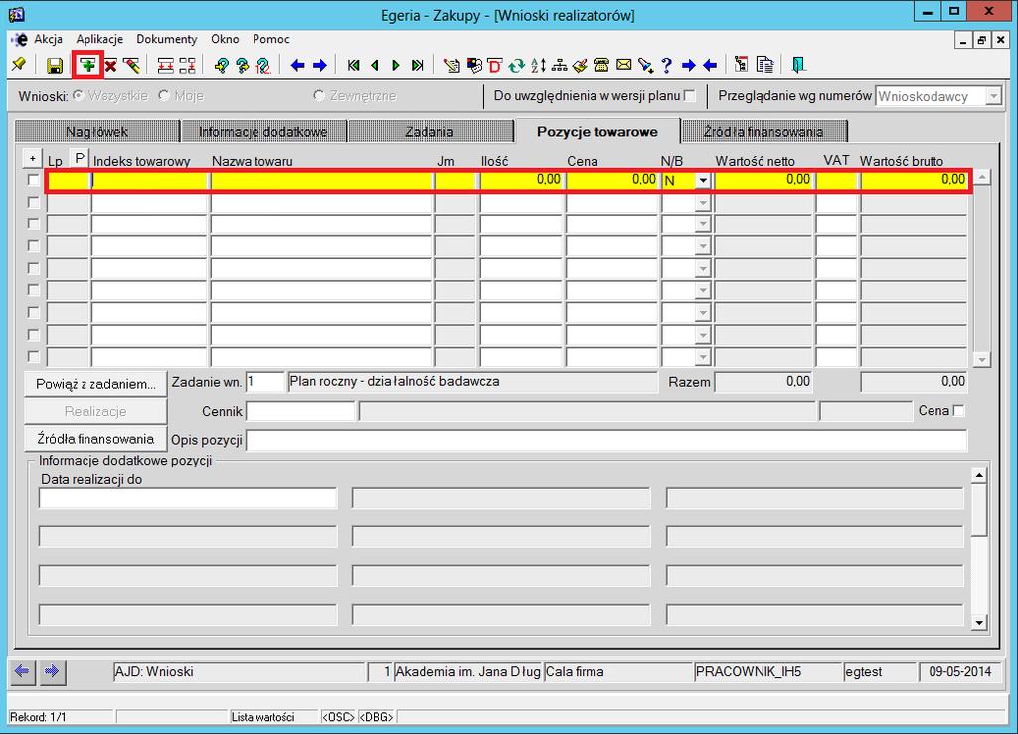This screenshot has height=735, width=1018.
Task: Select the Pozycje towarowe tab
Action: click(597, 131)
